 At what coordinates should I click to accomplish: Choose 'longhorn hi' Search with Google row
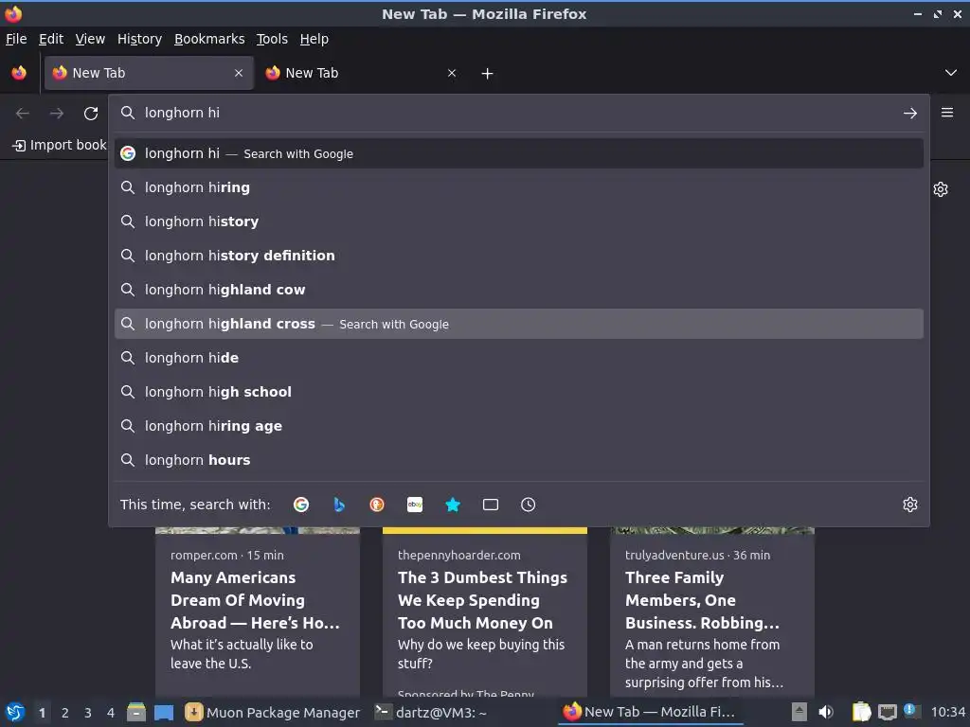[x=519, y=153]
